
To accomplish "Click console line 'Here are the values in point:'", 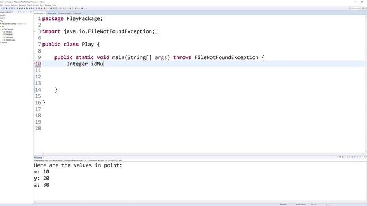I will pyautogui.click(x=78, y=165).
